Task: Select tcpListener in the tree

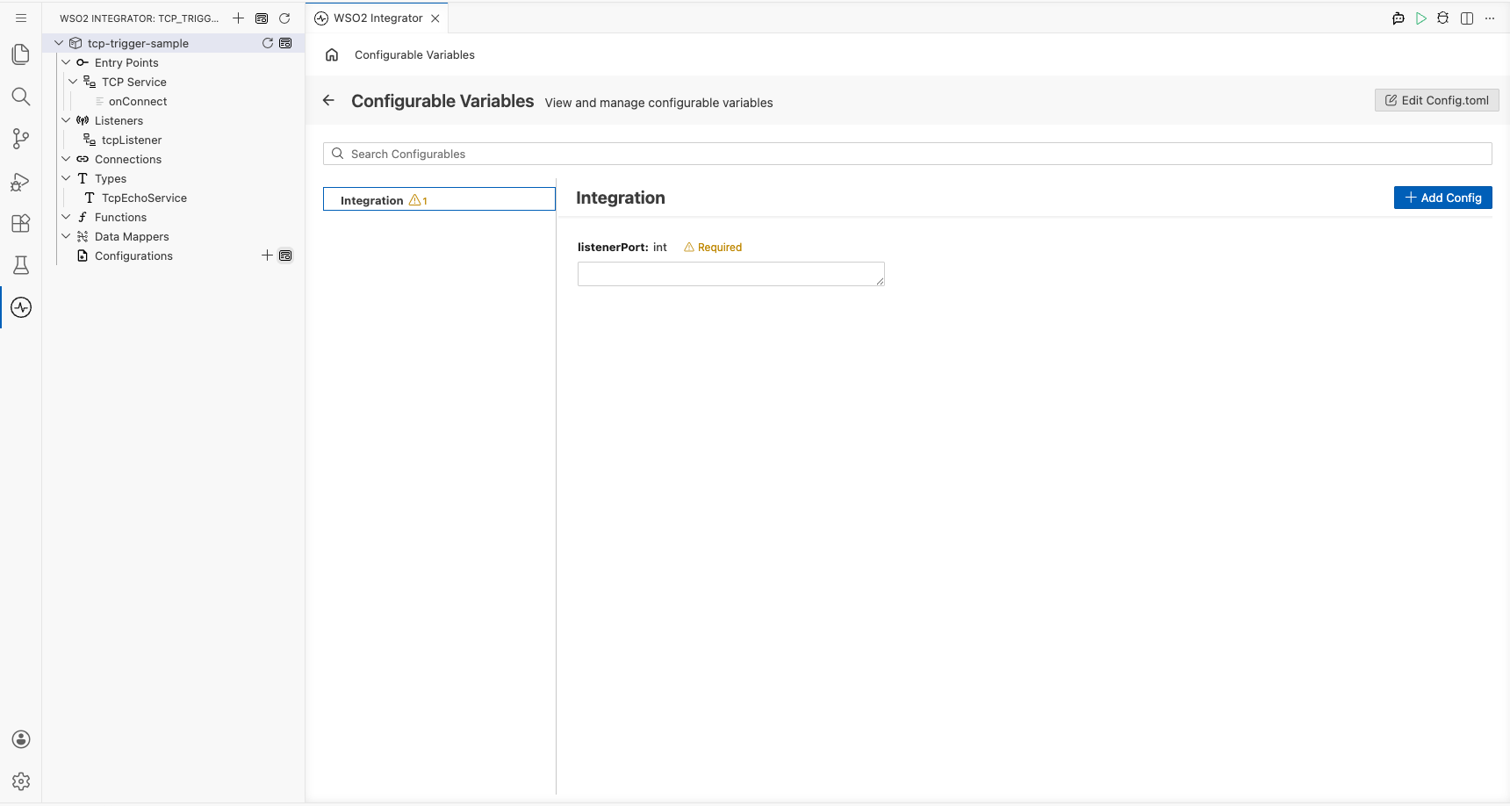Action: coord(132,140)
